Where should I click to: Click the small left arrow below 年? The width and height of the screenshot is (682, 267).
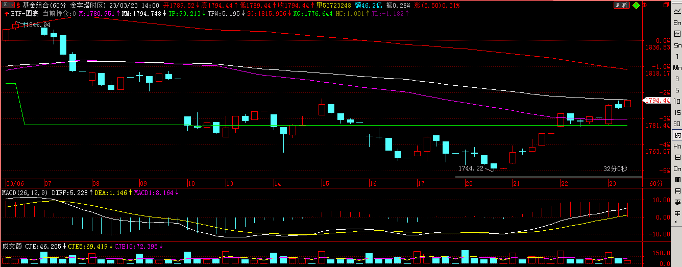[677, 223]
